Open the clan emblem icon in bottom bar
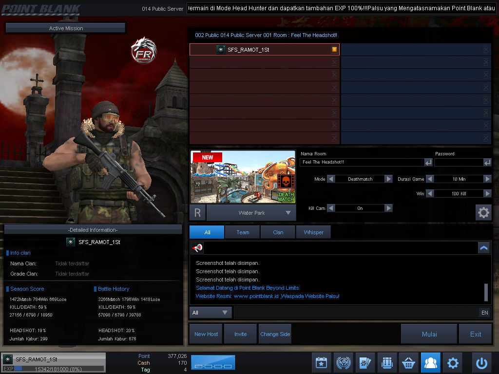This screenshot has width=499, height=374. [x=344, y=362]
